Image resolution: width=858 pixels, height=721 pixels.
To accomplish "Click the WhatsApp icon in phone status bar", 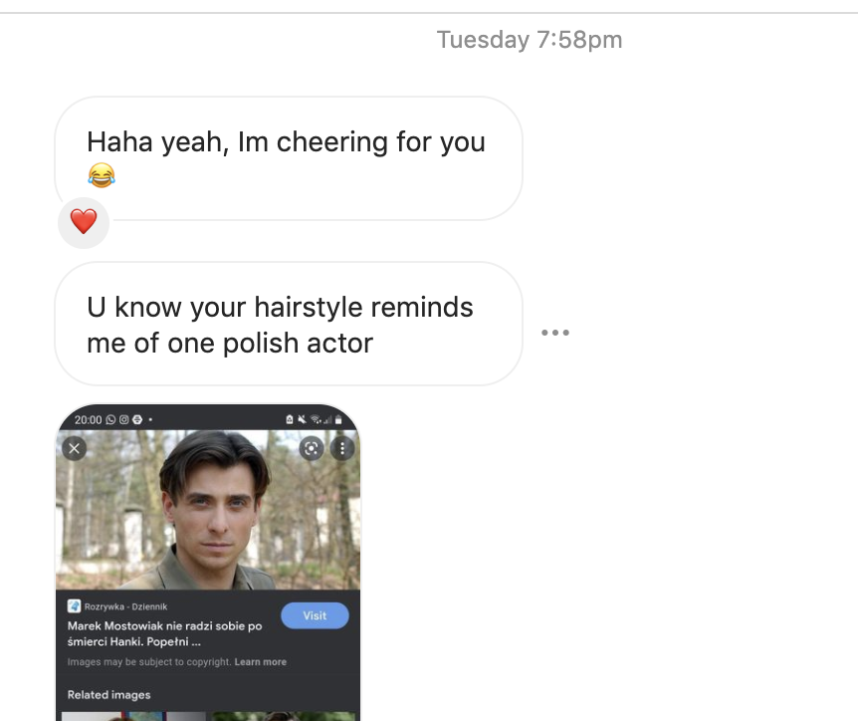I will click(x=110, y=419).
